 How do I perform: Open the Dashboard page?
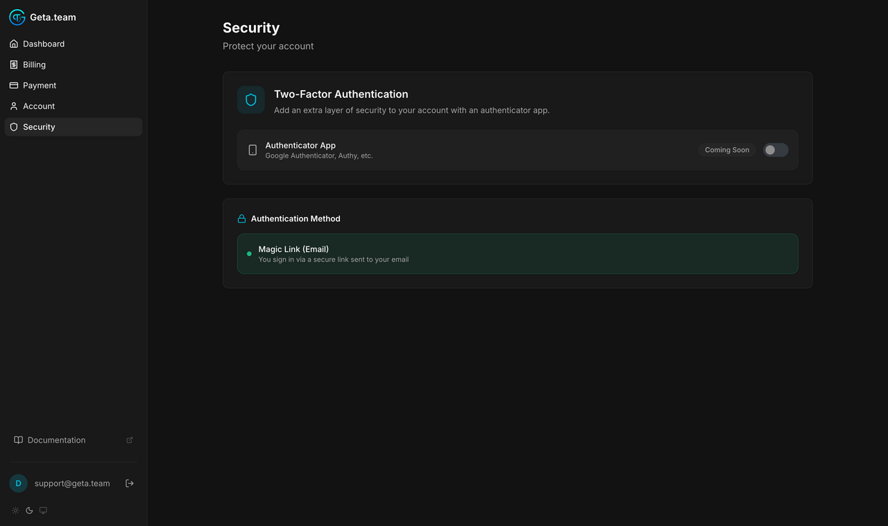pos(74,44)
